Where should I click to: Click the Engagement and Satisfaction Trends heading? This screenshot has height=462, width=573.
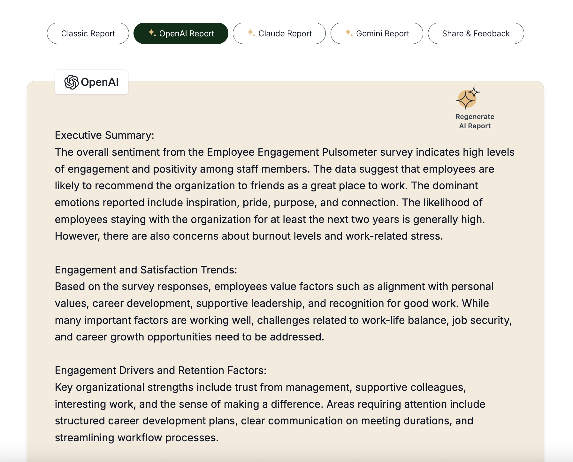[x=146, y=270]
